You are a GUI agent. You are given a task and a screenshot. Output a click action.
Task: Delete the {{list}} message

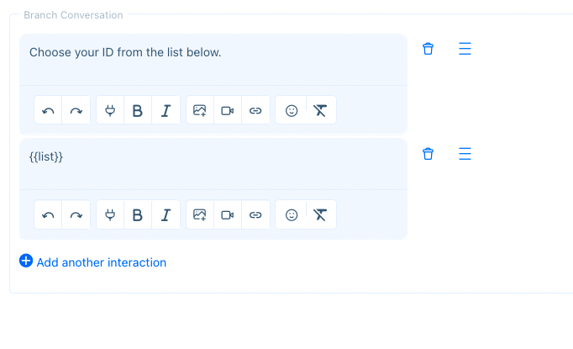click(428, 154)
